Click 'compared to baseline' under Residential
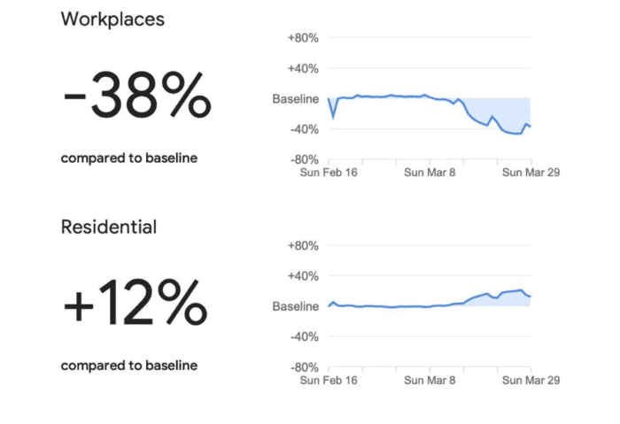This screenshot has height=424, width=620. click(128, 366)
